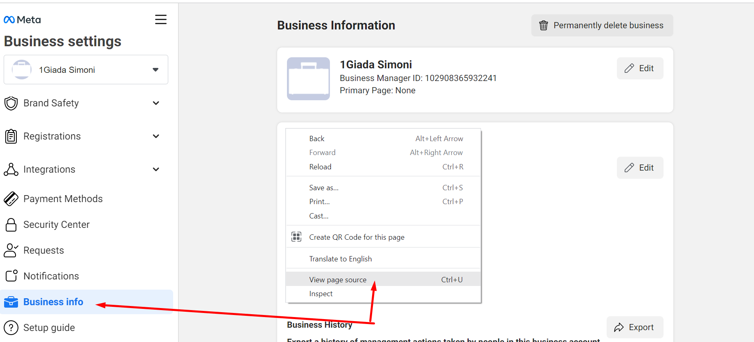Choose Save as... in the context menu
Image resolution: width=754 pixels, height=342 pixels.
click(x=383, y=188)
